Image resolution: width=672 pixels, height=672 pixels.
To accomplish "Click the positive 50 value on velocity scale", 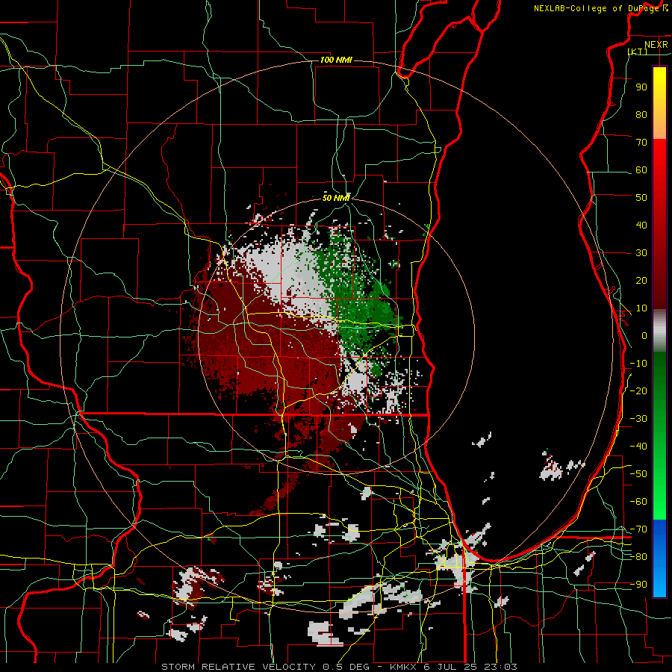I will (641, 198).
